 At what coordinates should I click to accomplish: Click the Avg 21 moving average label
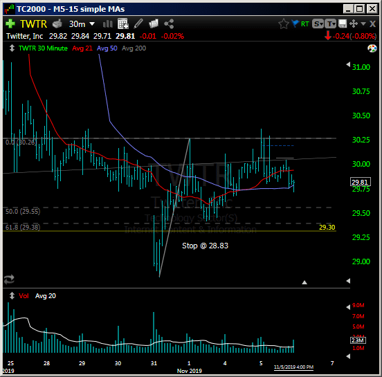click(82, 48)
